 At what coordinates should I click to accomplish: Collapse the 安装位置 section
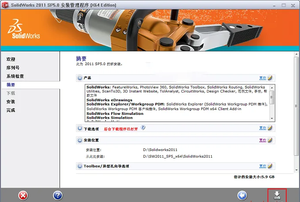(80, 140)
